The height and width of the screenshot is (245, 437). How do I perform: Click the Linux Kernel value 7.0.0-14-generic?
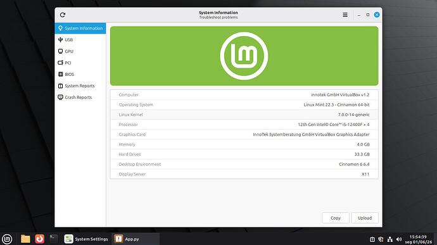pos(353,115)
